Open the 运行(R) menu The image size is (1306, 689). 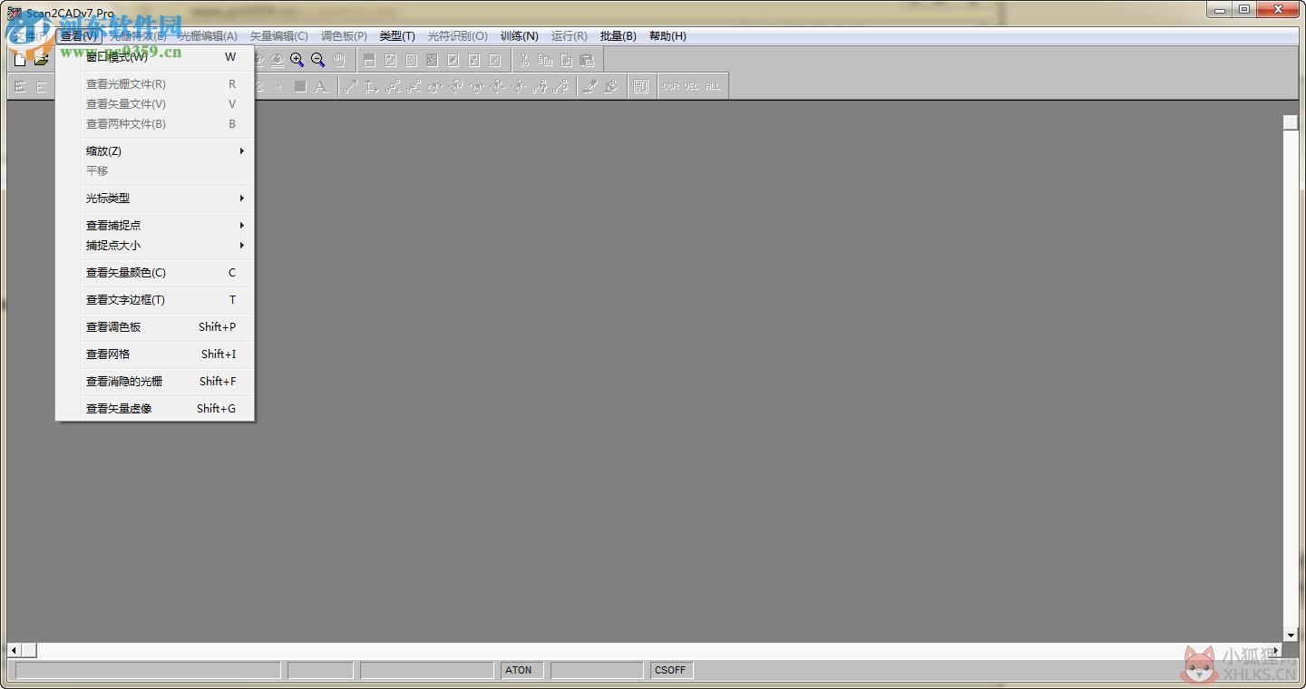[x=569, y=36]
